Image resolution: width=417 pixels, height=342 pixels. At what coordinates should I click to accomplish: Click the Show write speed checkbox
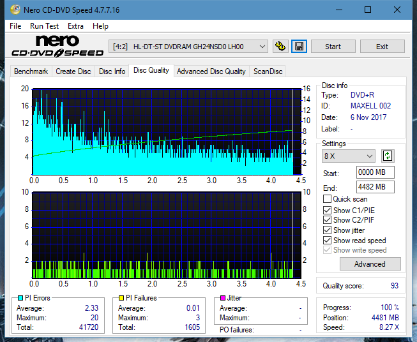click(x=327, y=250)
